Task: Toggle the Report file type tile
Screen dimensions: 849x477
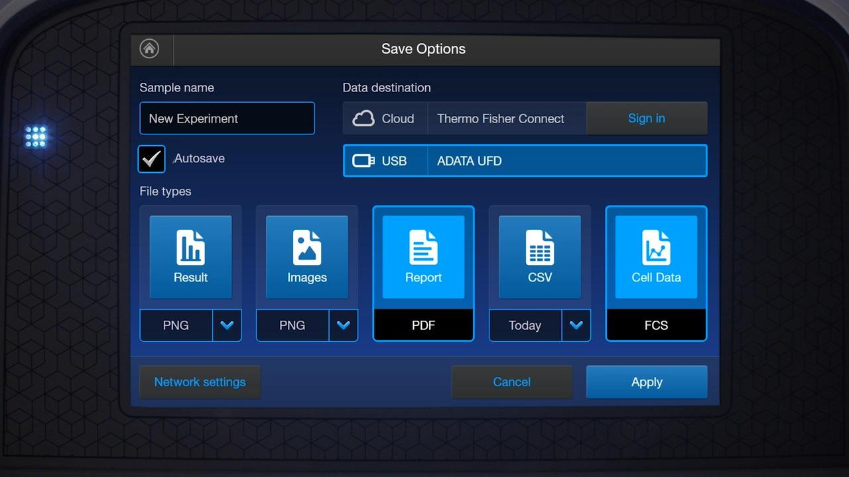Action: coord(423,257)
